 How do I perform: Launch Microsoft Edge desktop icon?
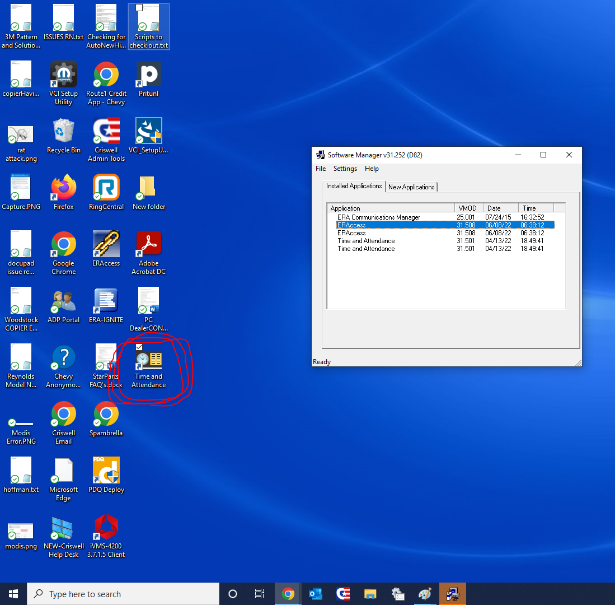pyautogui.click(x=64, y=479)
